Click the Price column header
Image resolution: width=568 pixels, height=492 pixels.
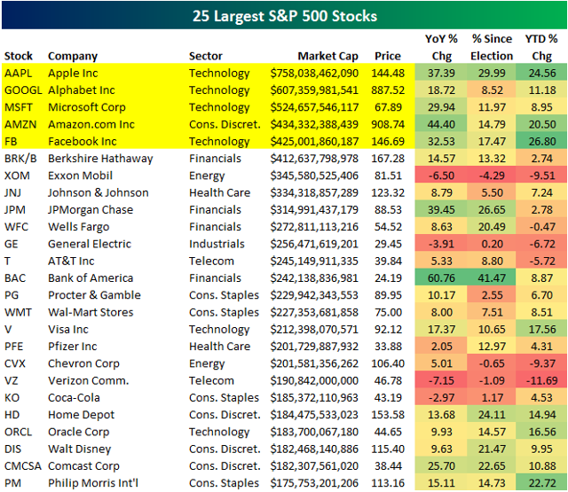pos(387,56)
